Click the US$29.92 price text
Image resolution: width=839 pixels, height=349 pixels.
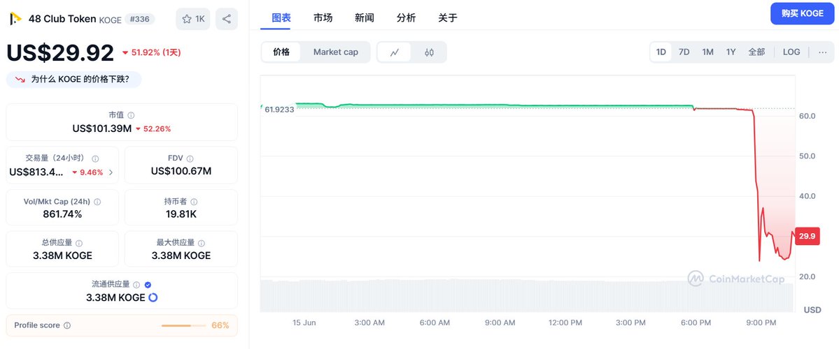[x=60, y=53]
